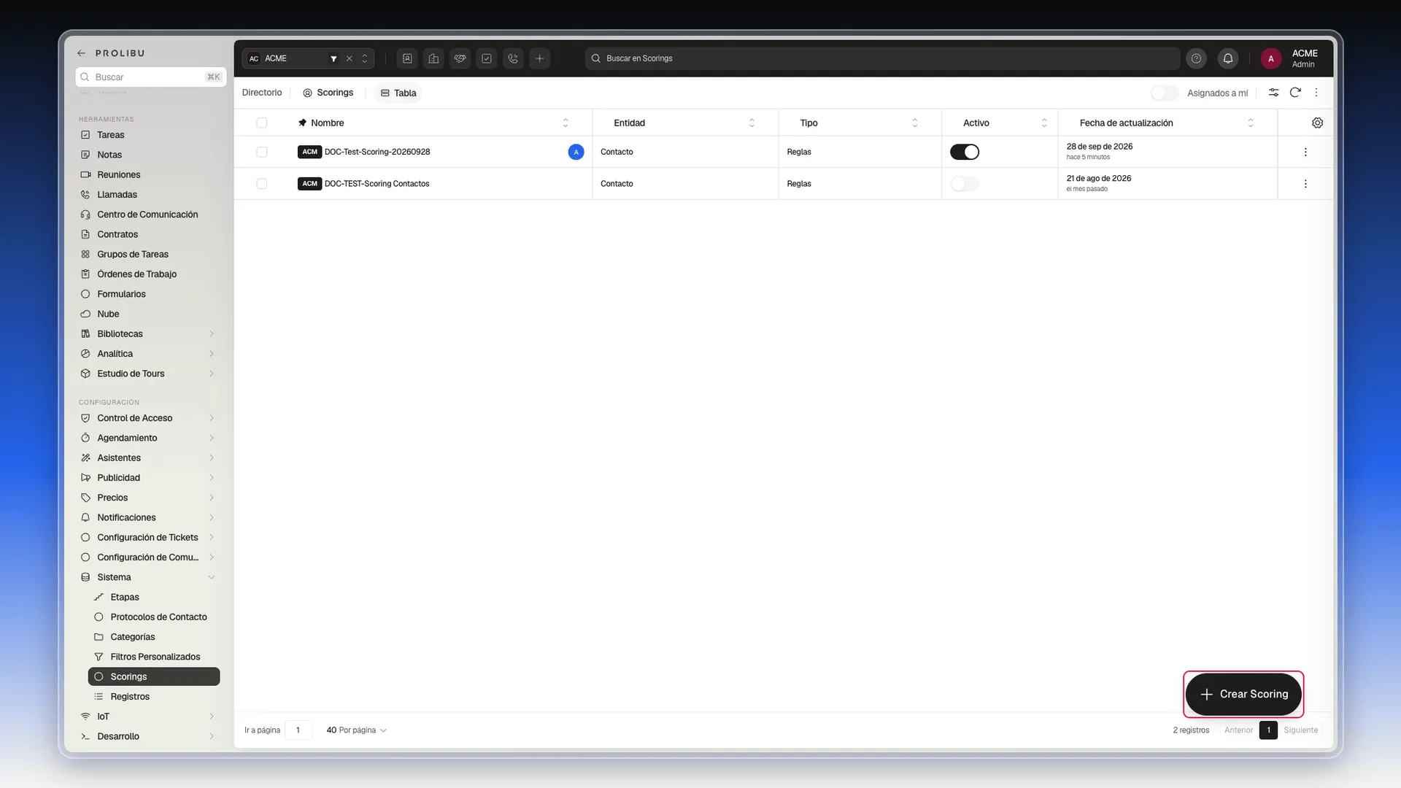Click the refresh icon above the table
1401x788 pixels.
(1295, 93)
